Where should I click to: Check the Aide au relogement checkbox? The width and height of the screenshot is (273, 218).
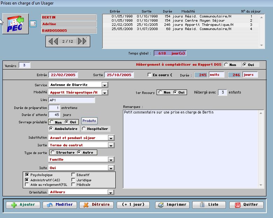27,184
